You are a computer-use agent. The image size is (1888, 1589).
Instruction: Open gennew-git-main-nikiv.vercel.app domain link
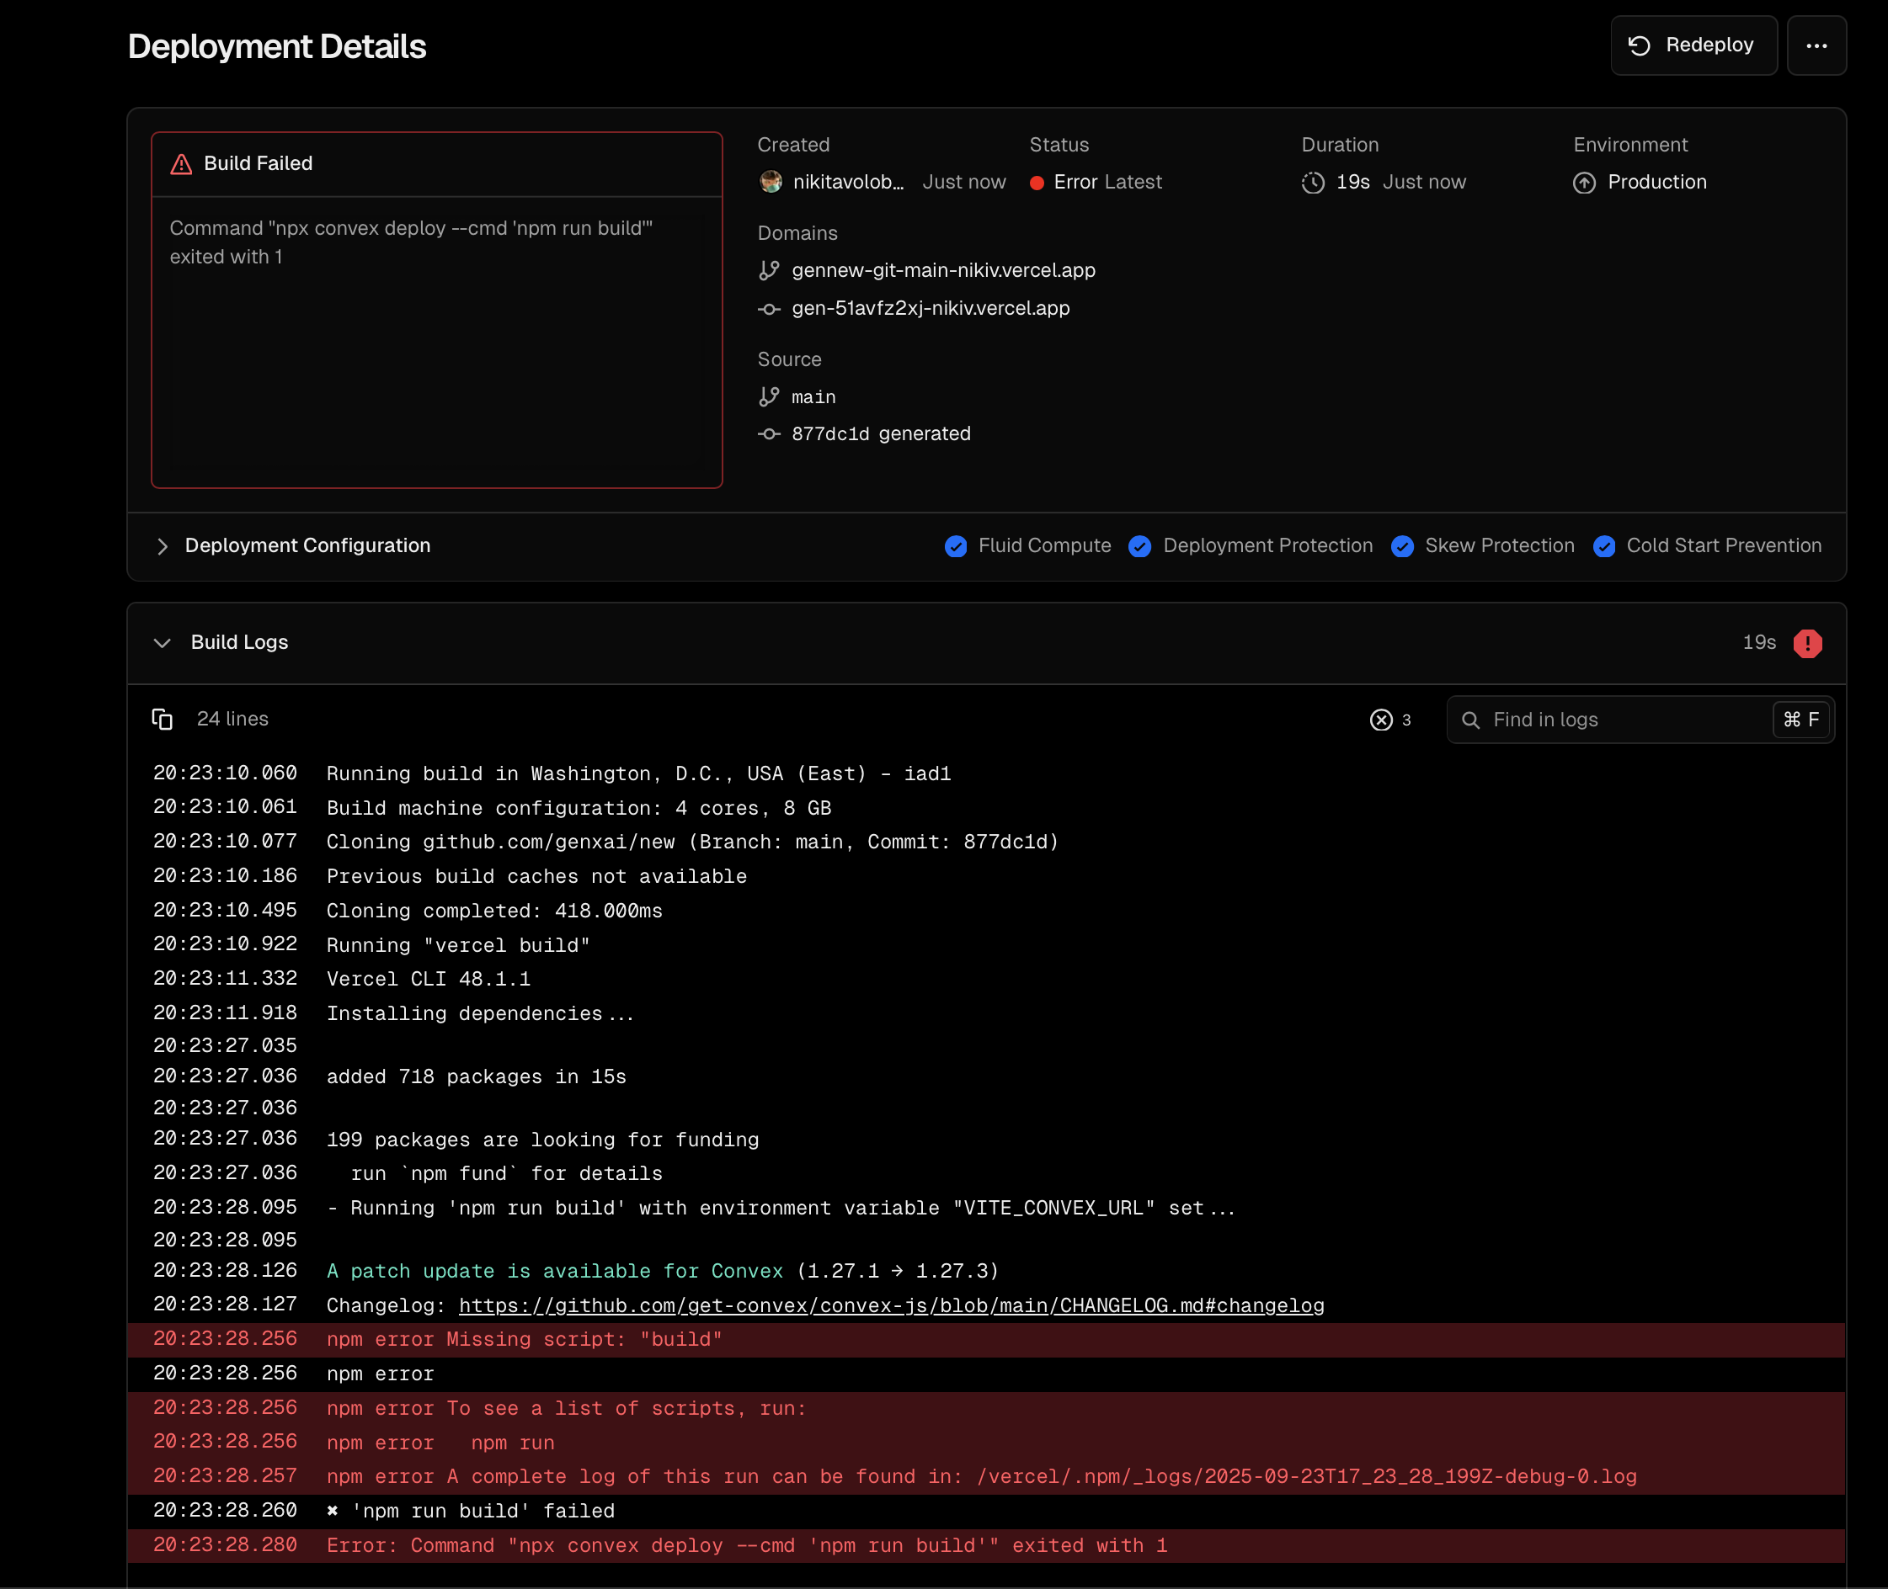tap(943, 270)
